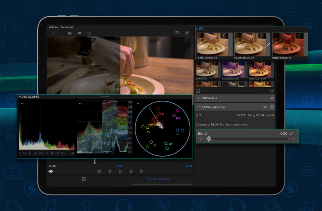Click the Blend slider handle

point(208,138)
